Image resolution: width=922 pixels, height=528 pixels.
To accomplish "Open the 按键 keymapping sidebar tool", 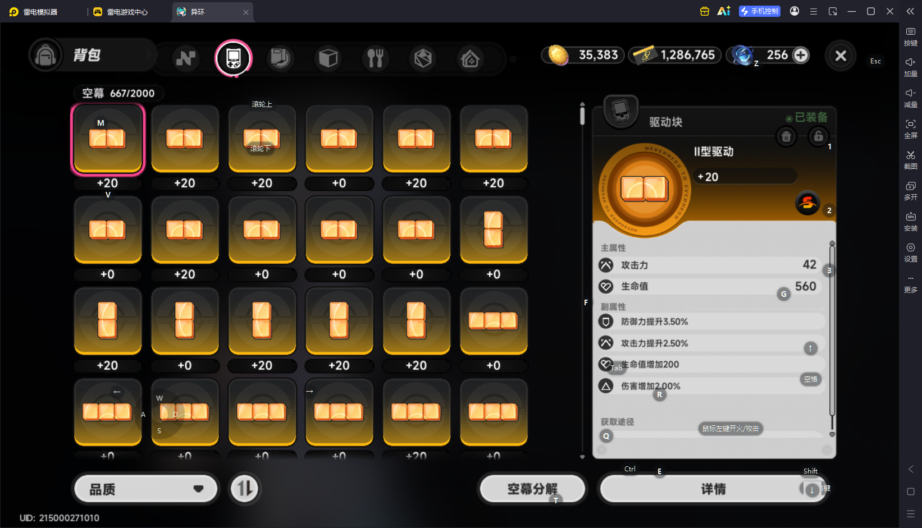I will 911,36.
